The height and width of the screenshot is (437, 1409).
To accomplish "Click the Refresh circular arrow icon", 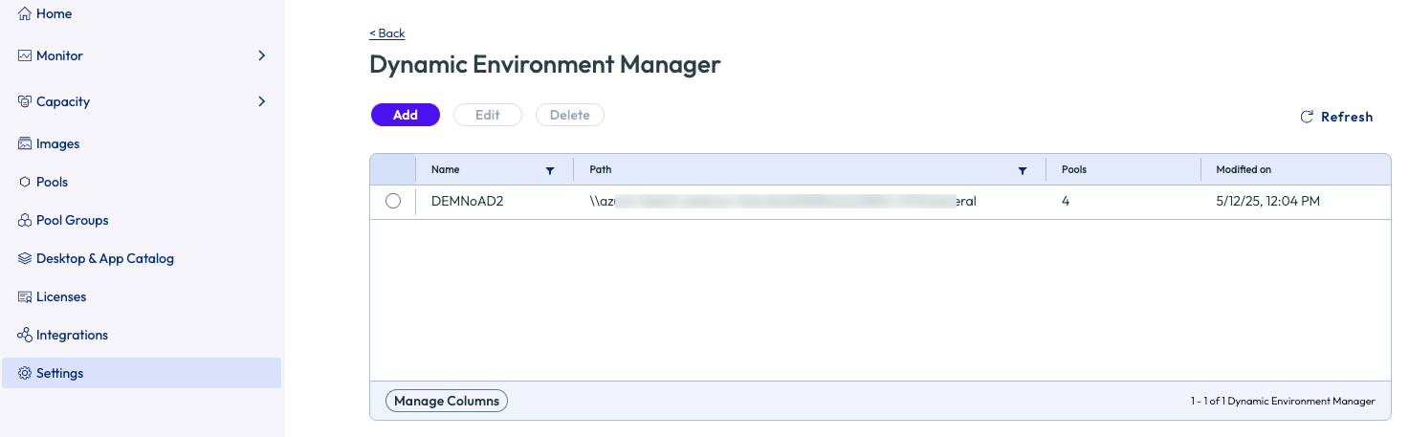I will (1307, 117).
